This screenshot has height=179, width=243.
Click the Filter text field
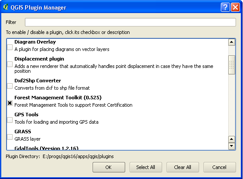coord(130,22)
